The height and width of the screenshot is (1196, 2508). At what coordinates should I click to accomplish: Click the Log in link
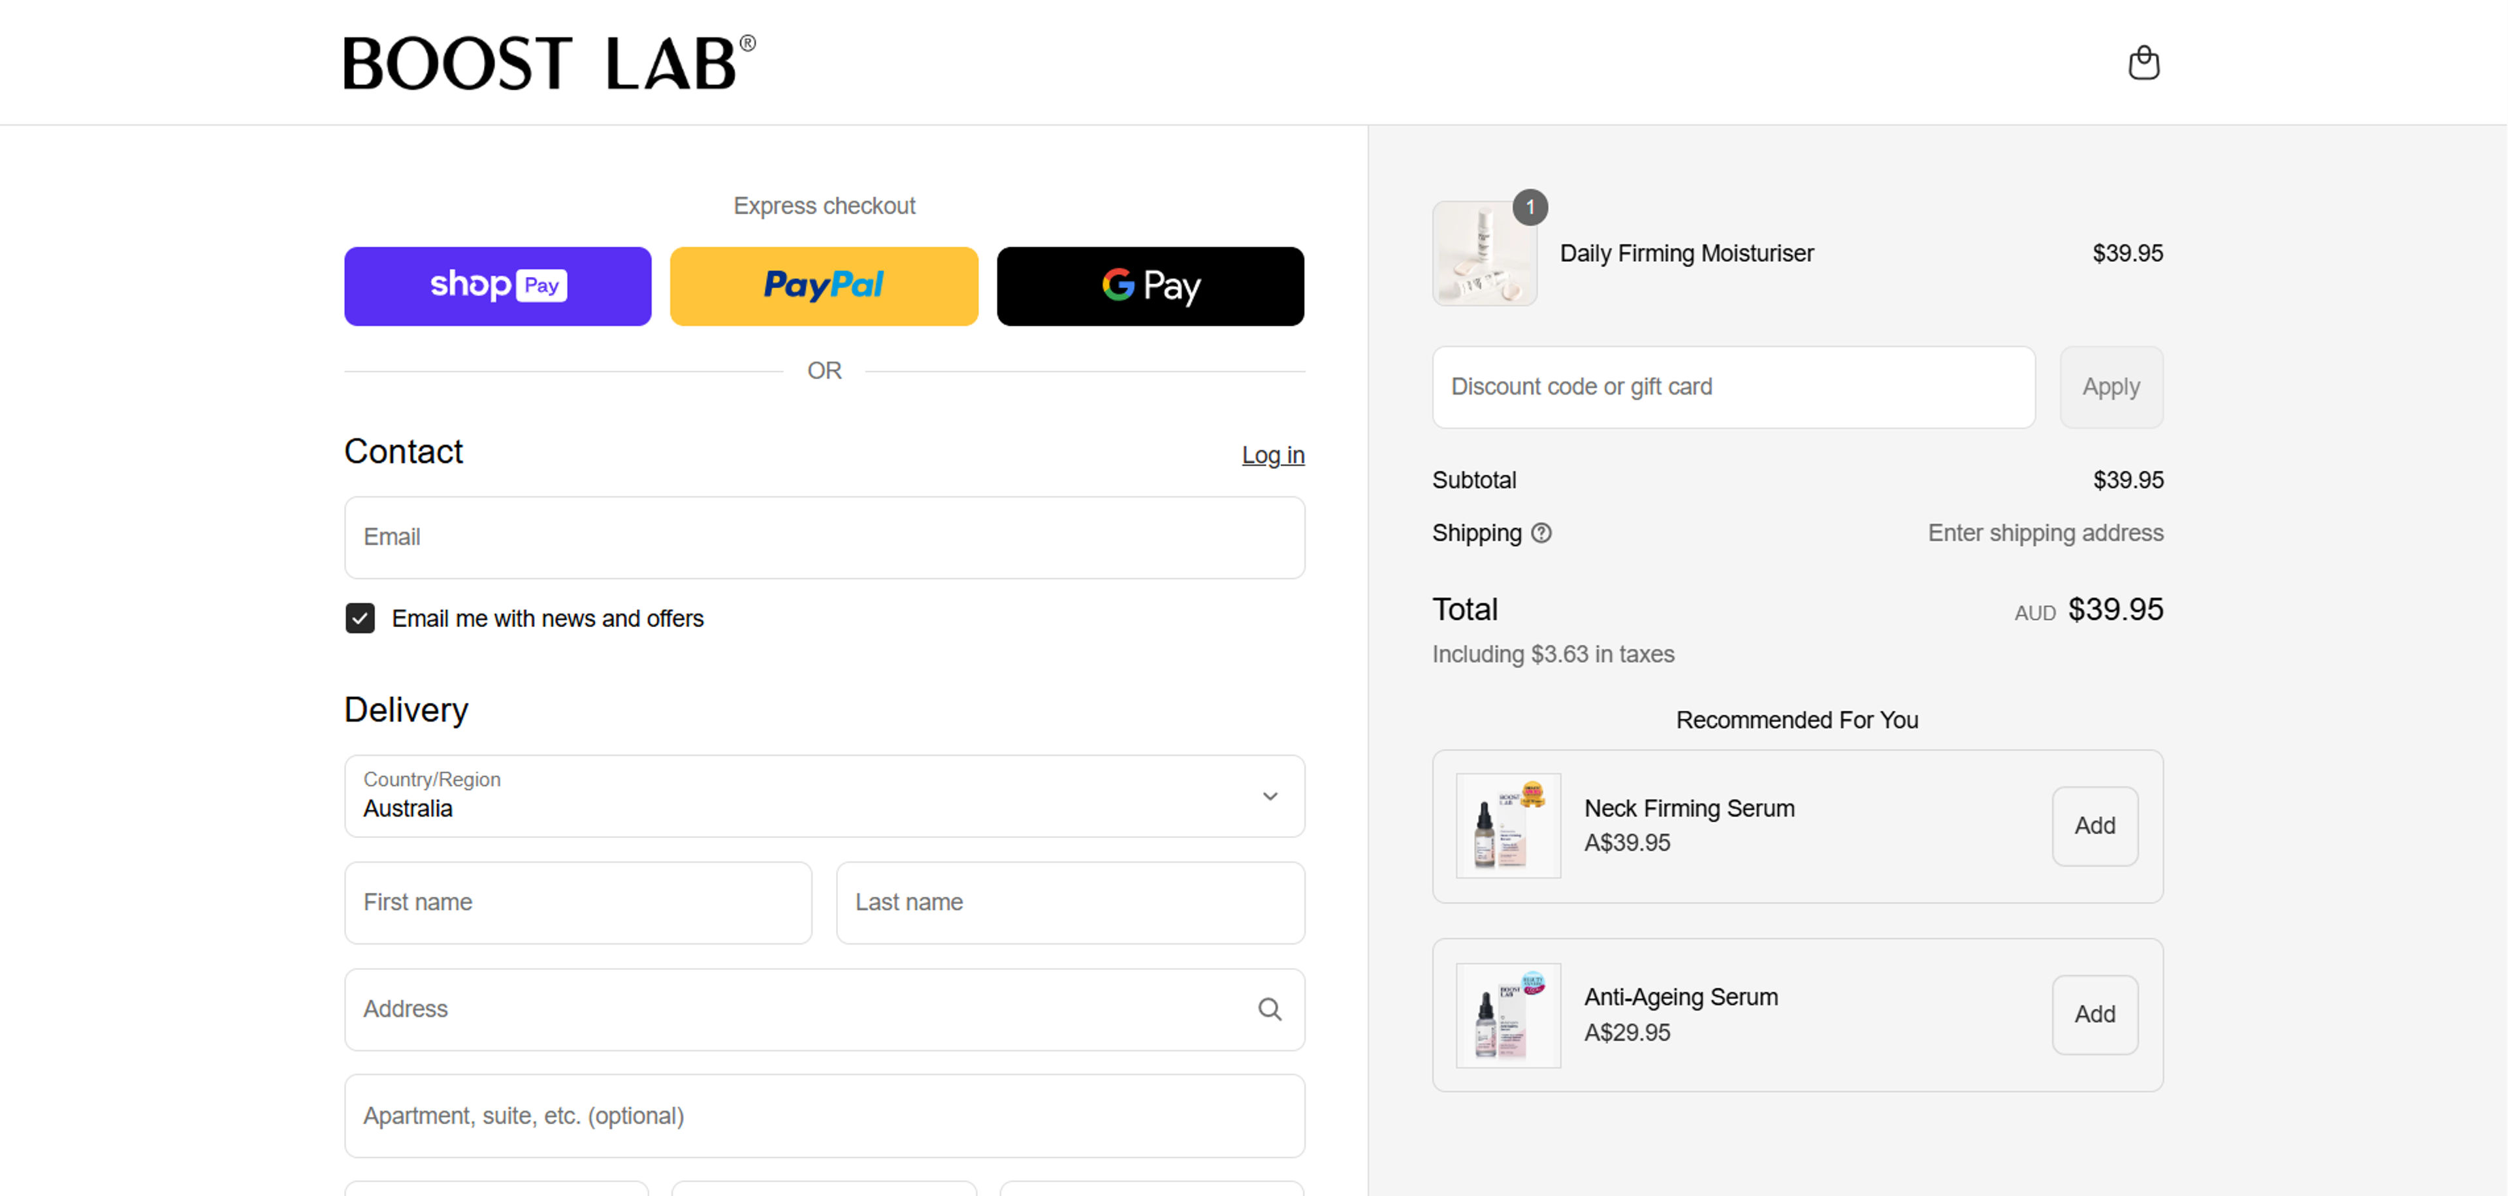point(1272,455)
